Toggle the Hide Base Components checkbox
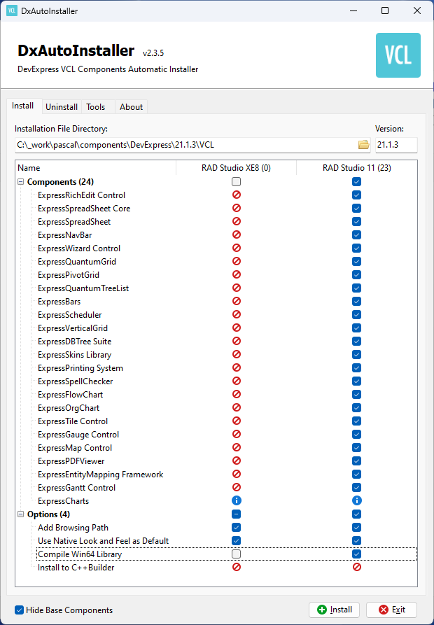Viewport: 434px width, 625px height. coord(19,610)
